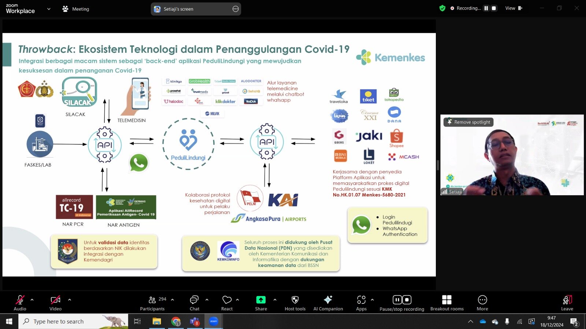Screen dimensions: 586x329
Task: Open screen share options ellipsis button
Action: 235,9
